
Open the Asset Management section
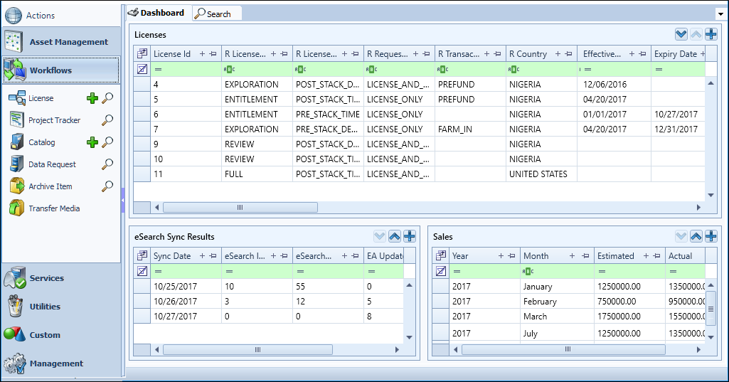click(61, 42)
